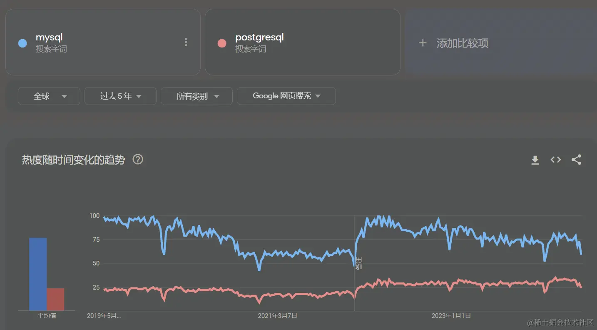Click the 2023年1月1日 axis date
Screen dimensions: 597x330
tap(451, 316)
